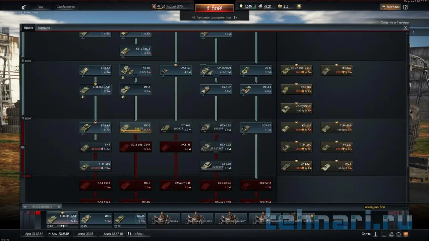Select the ИСУ-152 tank tile
This screenshot has width=429, height=241.
(216, 128)
